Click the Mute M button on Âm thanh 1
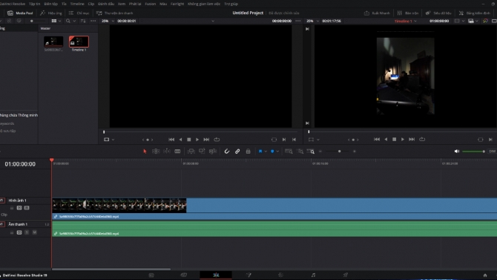497x280 pixels. [x=35, y=232]
